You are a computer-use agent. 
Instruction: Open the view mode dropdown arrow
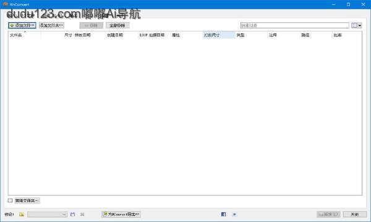click(360, 25)
